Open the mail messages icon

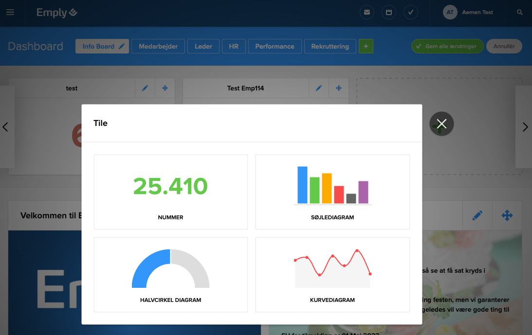coord(367,13)
